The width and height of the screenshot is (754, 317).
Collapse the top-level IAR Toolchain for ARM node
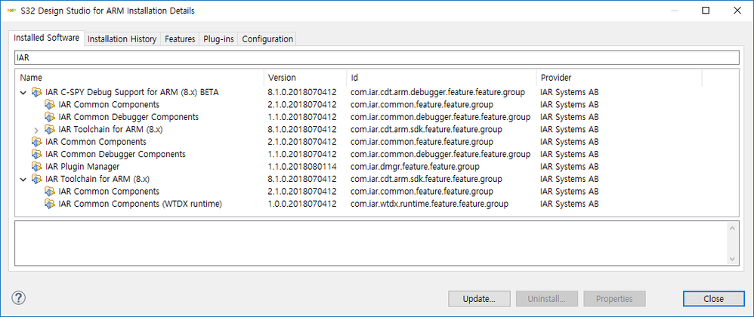(x=23, y=180)
